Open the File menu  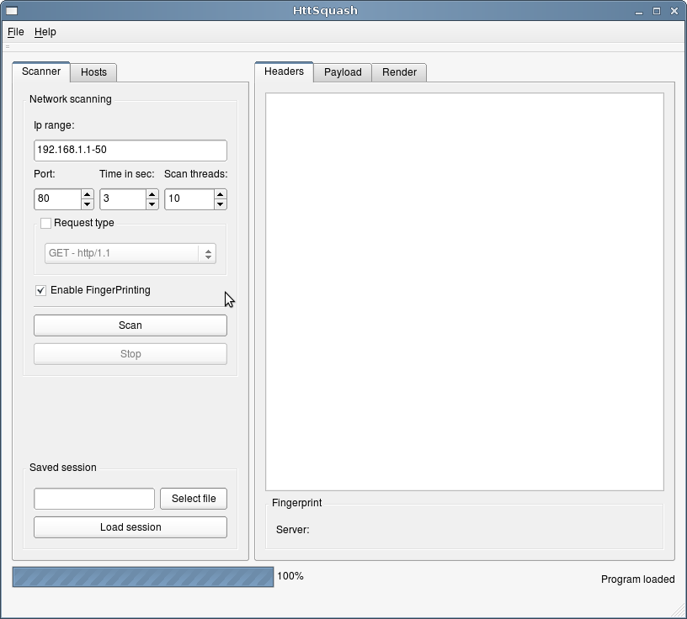[15, 32]
